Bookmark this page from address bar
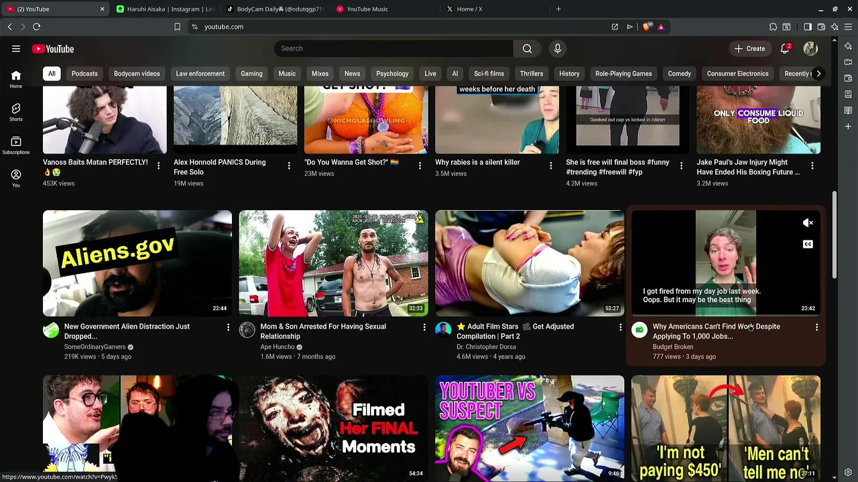 pos(177,27)
